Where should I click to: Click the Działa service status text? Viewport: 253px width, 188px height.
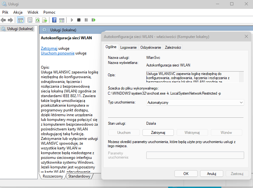tap(151, 123)
